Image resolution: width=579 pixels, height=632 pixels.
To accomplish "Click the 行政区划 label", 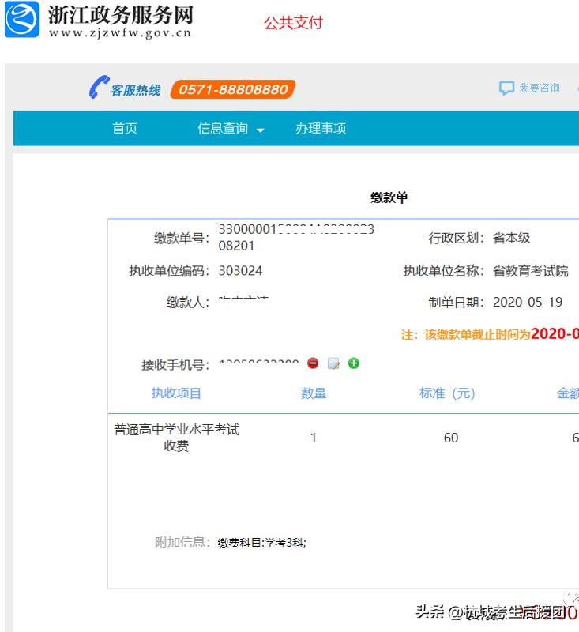I will pos(456,238).
